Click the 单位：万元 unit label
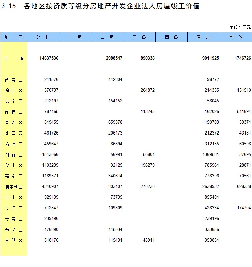The image size is (252, 267). 240,27
